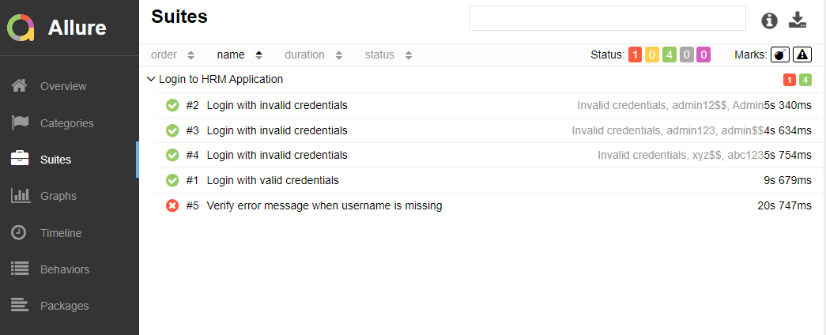Viewport: 826px width, 335px height.
Task: Go to the Packages menu item
Action: pos(64,305)
